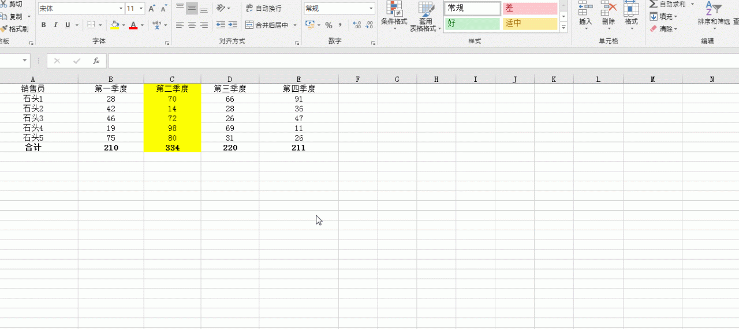739x329 pixels.
Task: Center text horizontally
Action: click(x=192, y=25)
